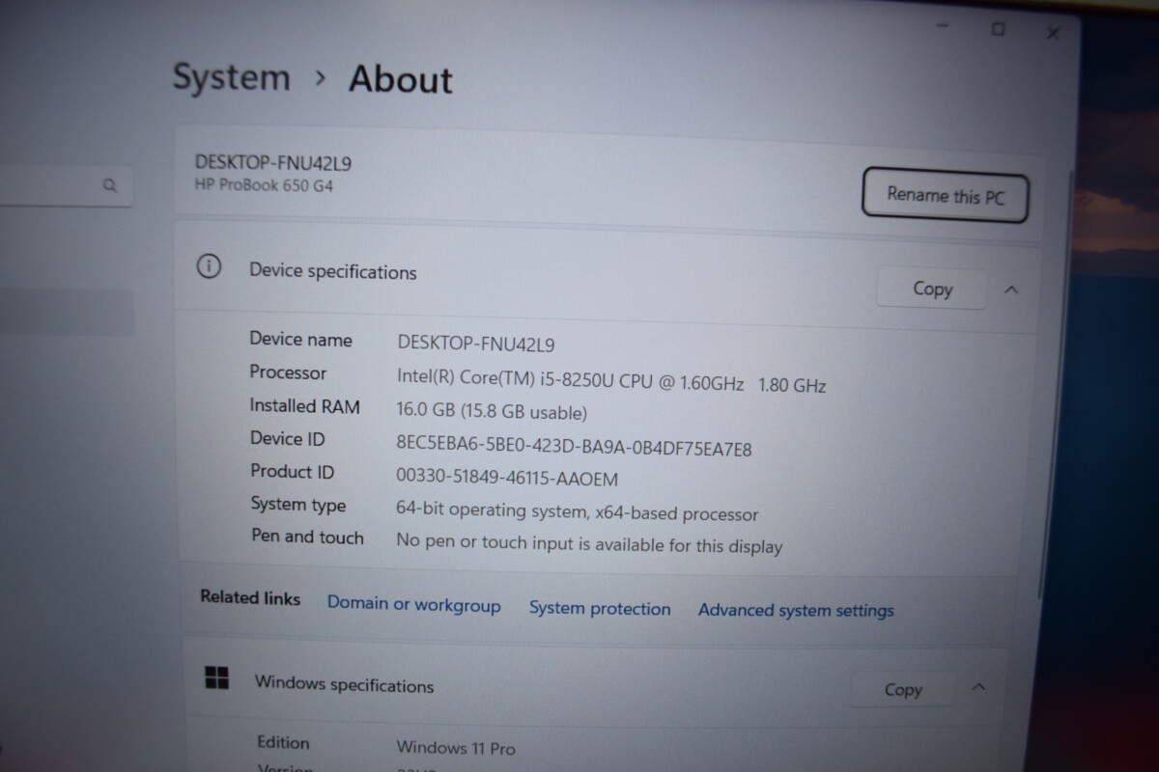
Task: Click the Windows specifications heading
Action: pyautogui.click(x=344, y=684)
